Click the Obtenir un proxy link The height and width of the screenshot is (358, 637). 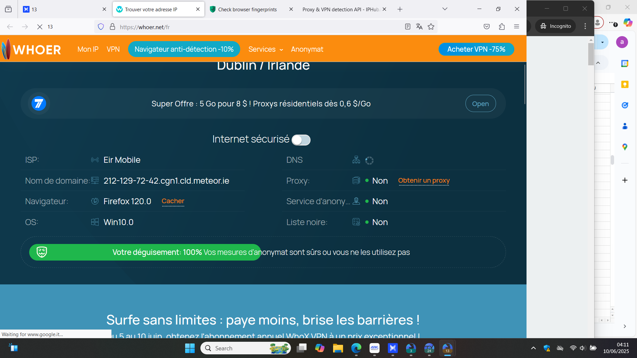424,181
